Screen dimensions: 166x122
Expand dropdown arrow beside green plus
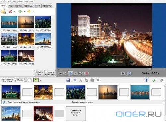click(24, 11)
